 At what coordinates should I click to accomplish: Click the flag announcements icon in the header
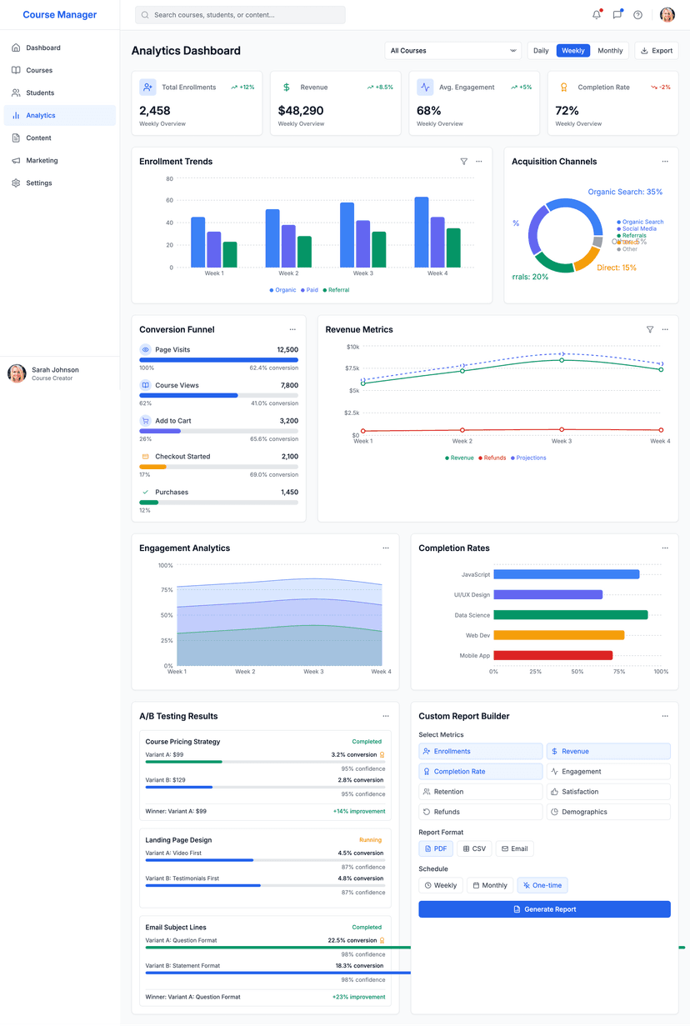click(x=617, y=14)
